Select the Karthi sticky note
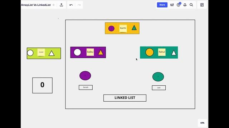The height and width of the screenshot is (128, 229). [123, 28]
